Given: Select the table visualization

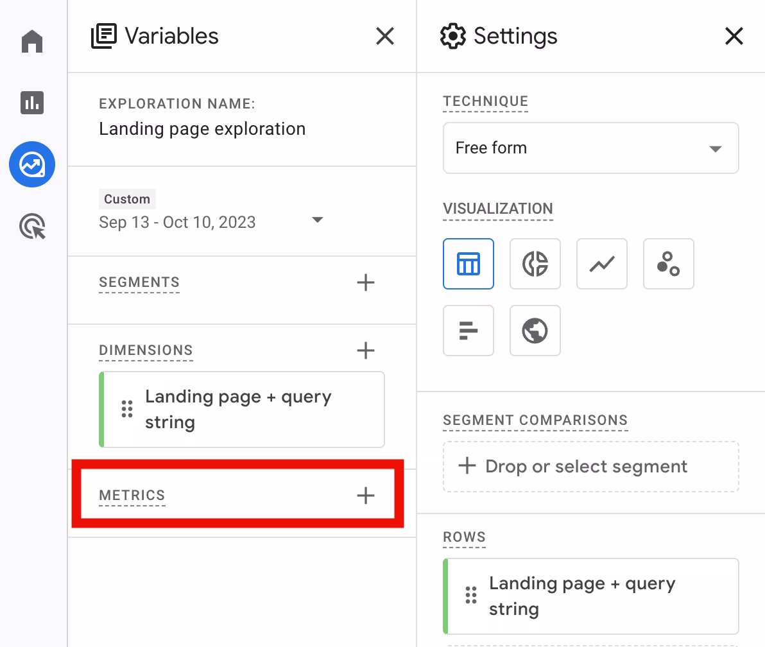Looking at the screenshot, I should pos(468,264).
